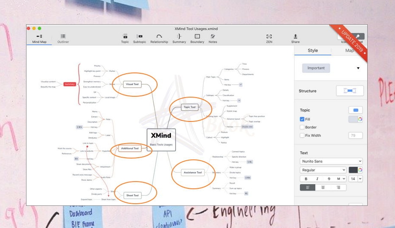Switch to Mind Map view
Viewport: 395px width, 228px height.
pos(39,39)
